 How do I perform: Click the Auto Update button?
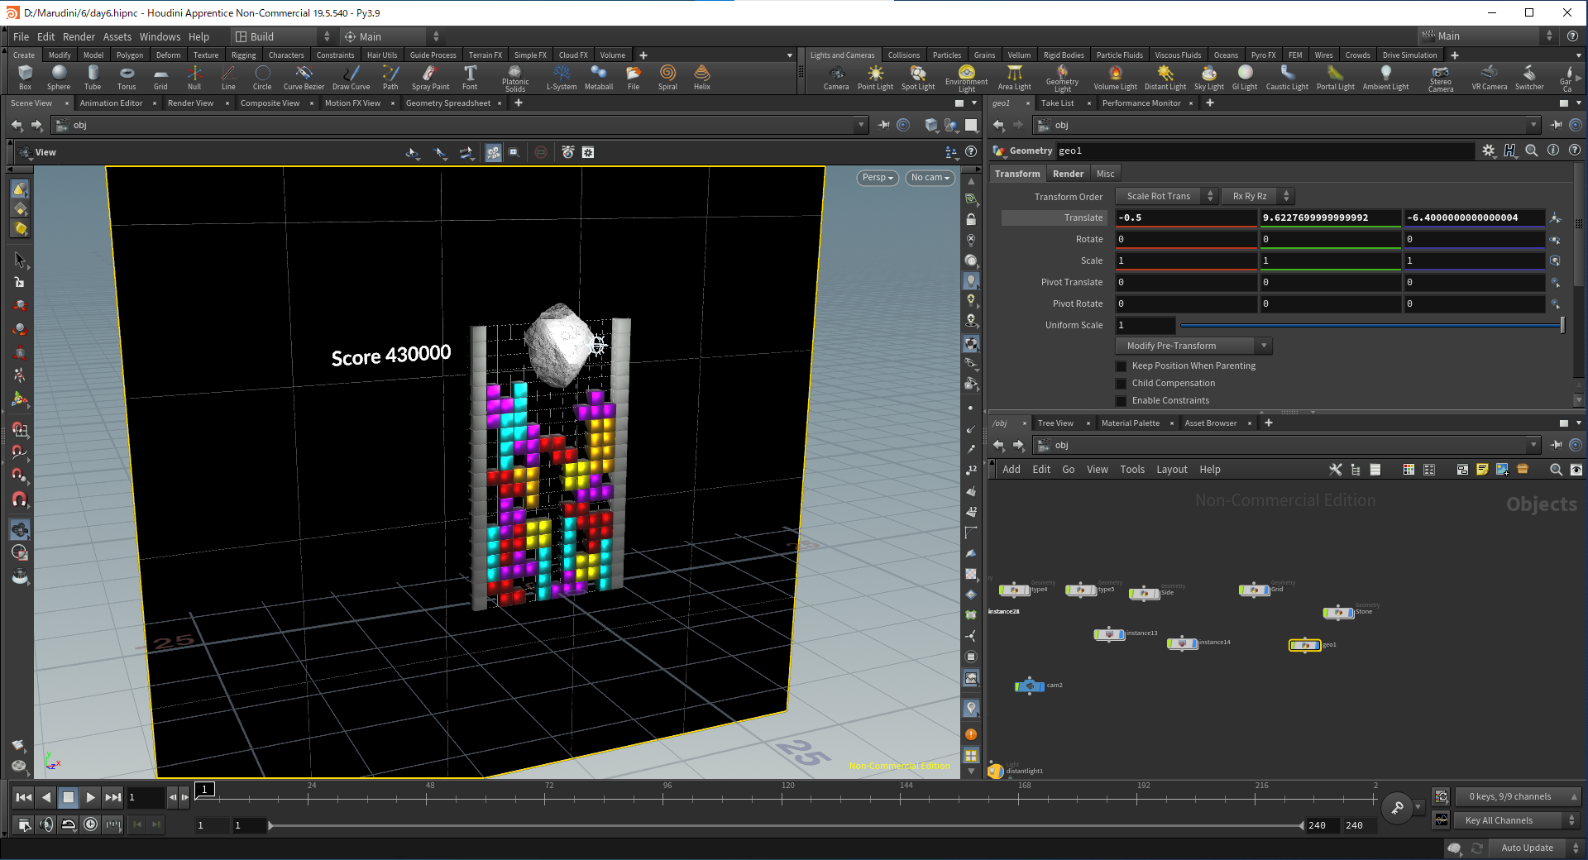pyautogui.click(x=1527, y=848)
